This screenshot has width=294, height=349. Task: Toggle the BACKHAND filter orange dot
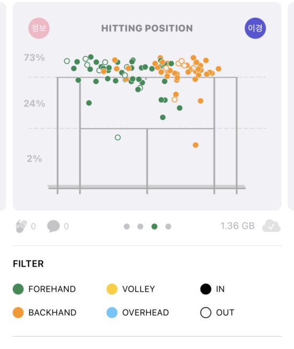[x=18, y=313]
